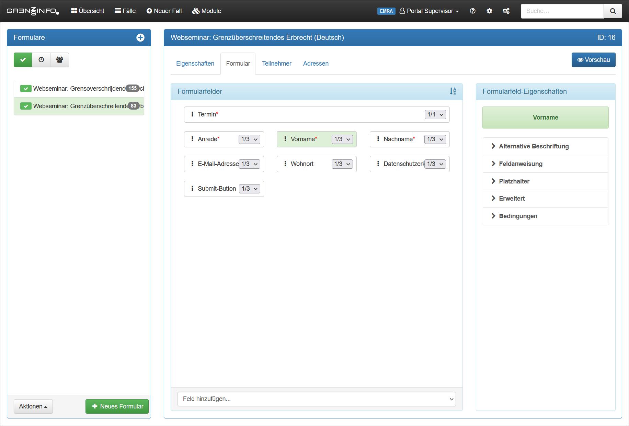
Task: Switch to the Teilnehmer tab
Action: tap(276, 64)
